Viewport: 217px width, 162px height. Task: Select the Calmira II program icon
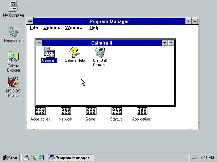click(49, 55)
